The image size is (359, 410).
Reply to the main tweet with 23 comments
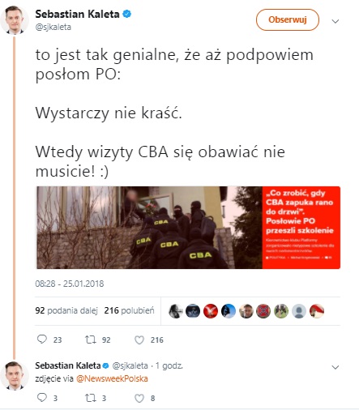42,340
